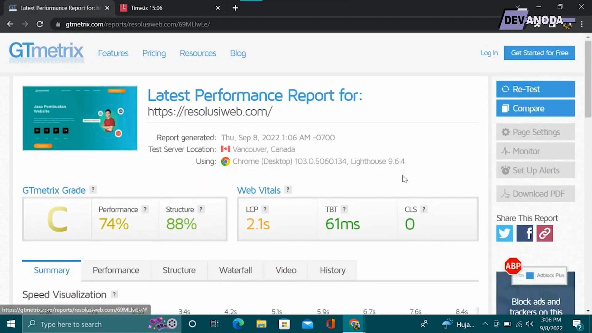Click help icon beside Structure score

[x=201, y=209]
